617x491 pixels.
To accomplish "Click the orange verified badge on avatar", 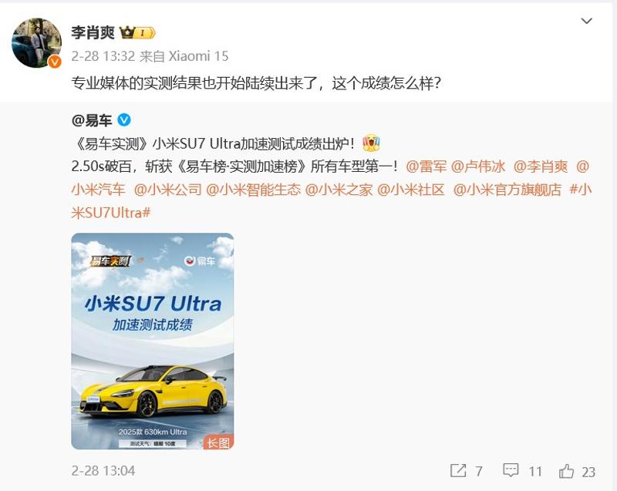I will coord(55,62).
